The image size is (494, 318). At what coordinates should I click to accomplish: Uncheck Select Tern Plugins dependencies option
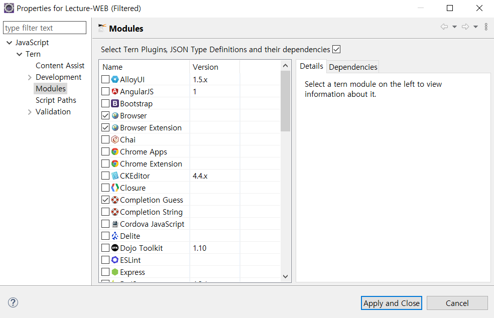click(336, 49)
